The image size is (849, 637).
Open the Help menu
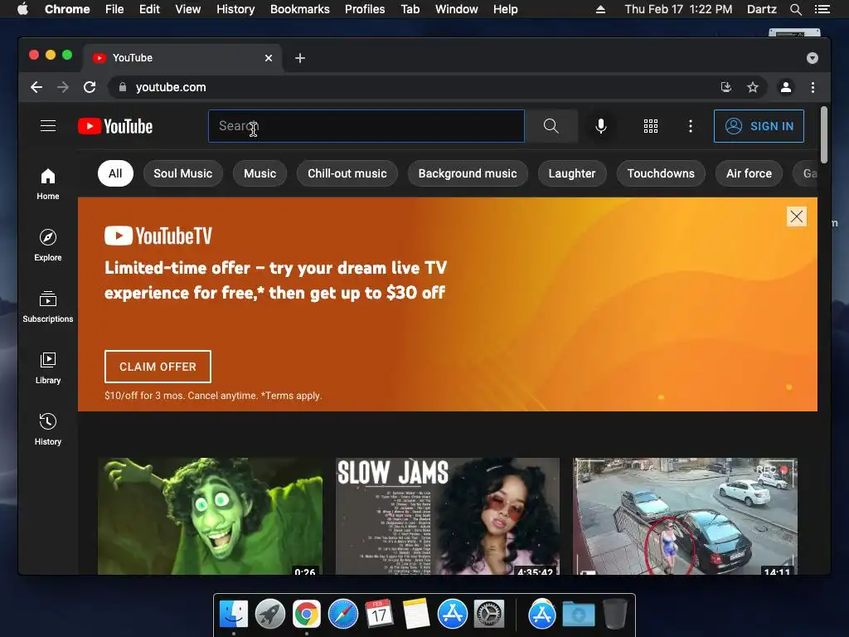pyautogui.click(x=505, y=9)
